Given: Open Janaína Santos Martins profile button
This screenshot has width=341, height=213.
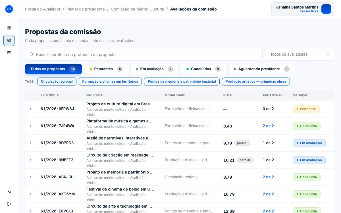Looking at the screenshot, I should [x=303, y=9].
